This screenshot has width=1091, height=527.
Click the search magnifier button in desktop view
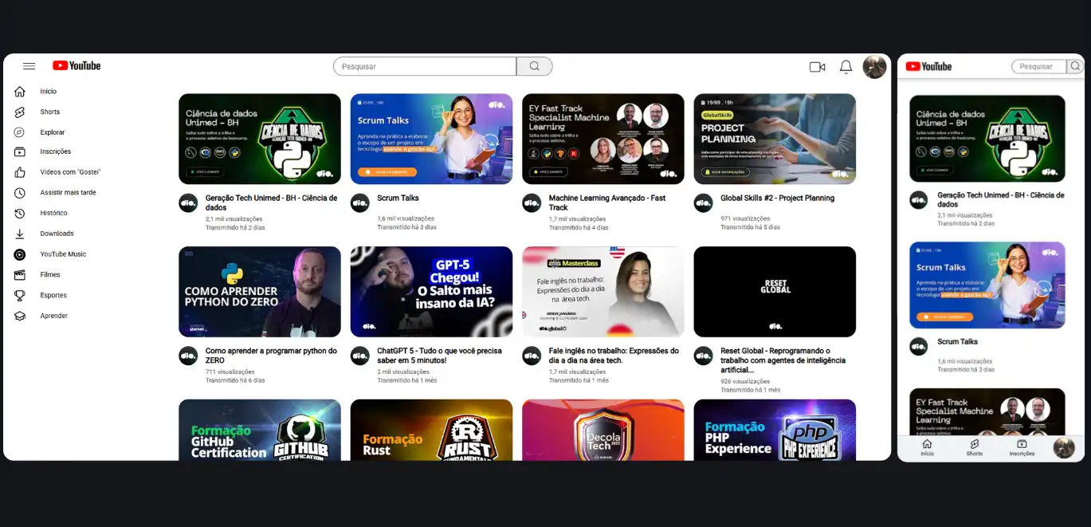[x=534, y=66]
